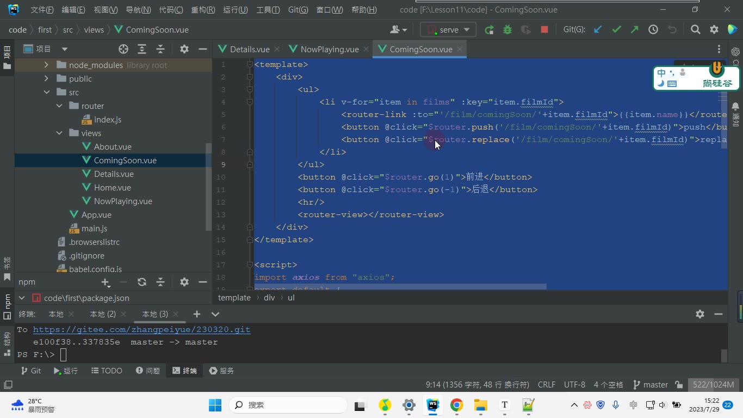
Task: Click the Debug bug icon in toolbar
Action: click(507, 30)
